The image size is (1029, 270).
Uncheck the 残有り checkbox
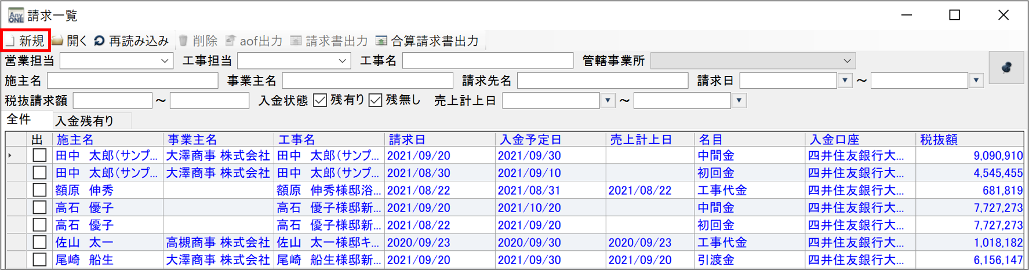pyautogui.click(x=320, y=100)
